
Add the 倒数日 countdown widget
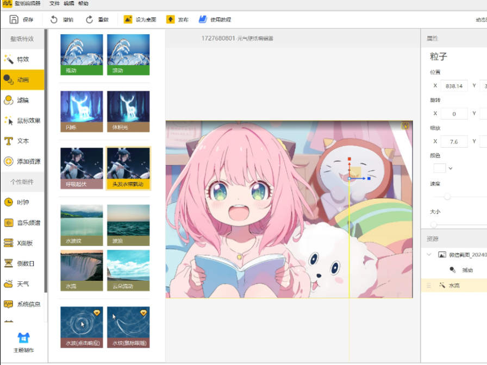click(x=22, y=263)
